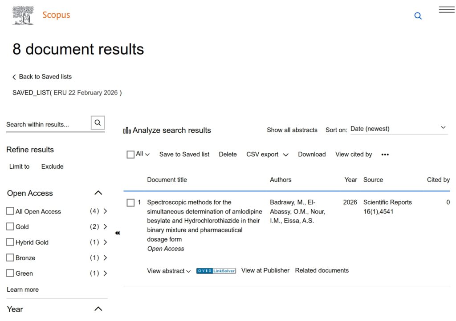The width and height of the screenshot is (456, 321).
Task: Expand the CSV export dropdown
Action: (267, 155)
